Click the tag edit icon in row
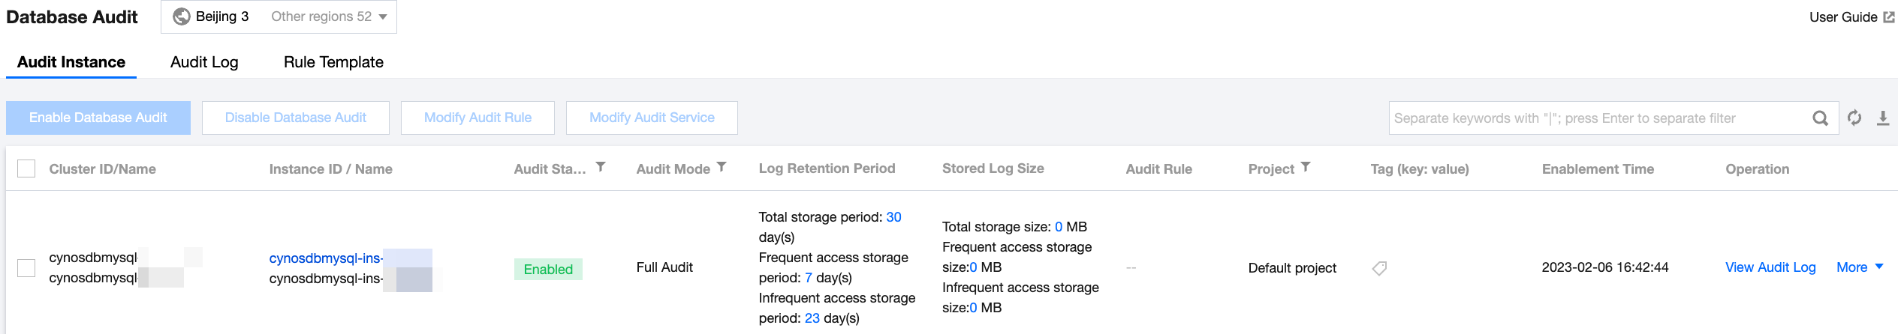 [x=1379, y=268]
